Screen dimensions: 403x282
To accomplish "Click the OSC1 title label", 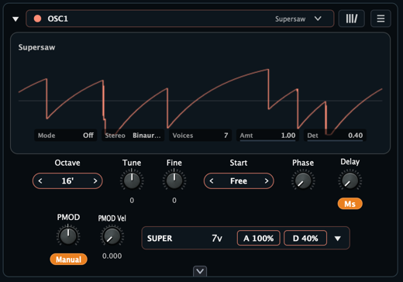I will (x=57, y=19).
